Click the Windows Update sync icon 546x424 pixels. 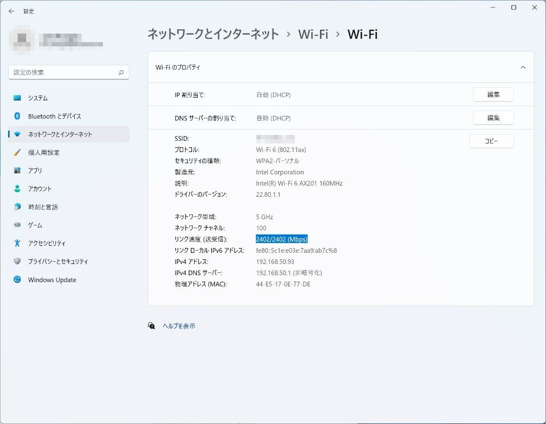pos(18,280)
